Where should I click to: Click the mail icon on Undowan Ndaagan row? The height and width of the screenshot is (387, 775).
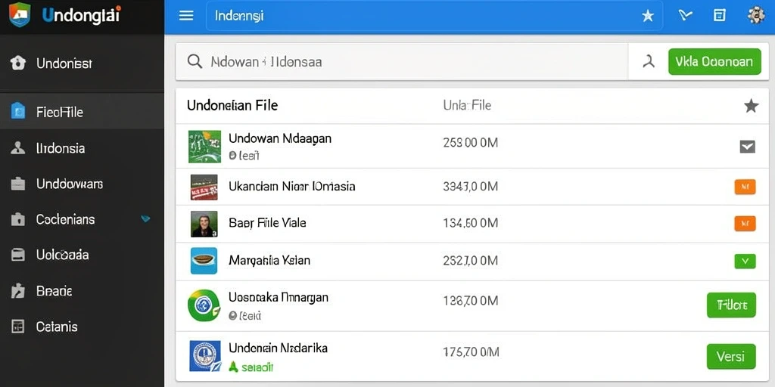pyautogui.click(x=747, y=147)
